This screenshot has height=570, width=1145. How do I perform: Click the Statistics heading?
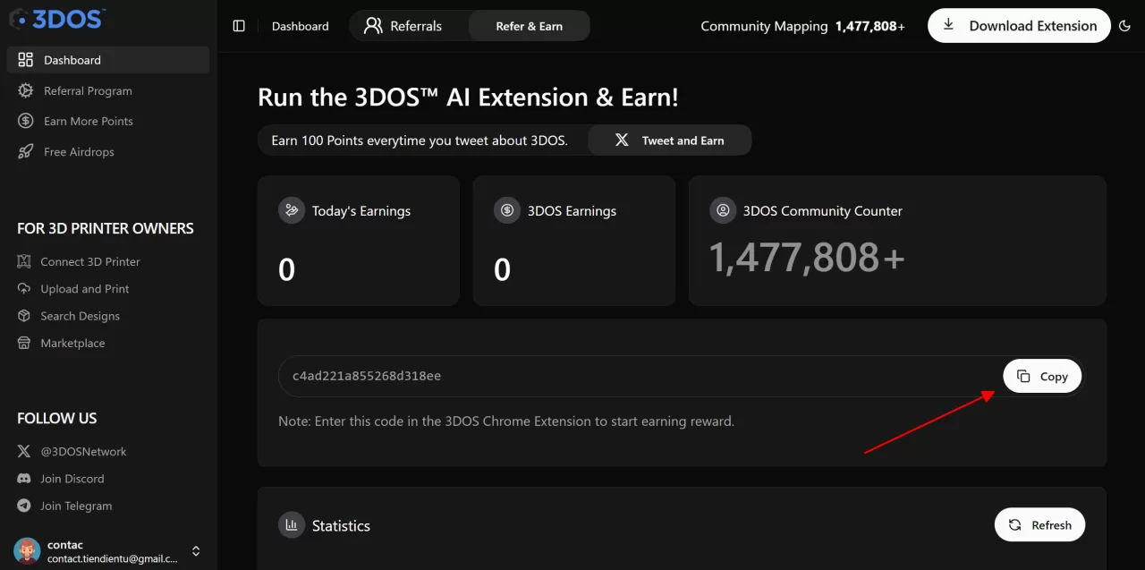tap(341, 526)
